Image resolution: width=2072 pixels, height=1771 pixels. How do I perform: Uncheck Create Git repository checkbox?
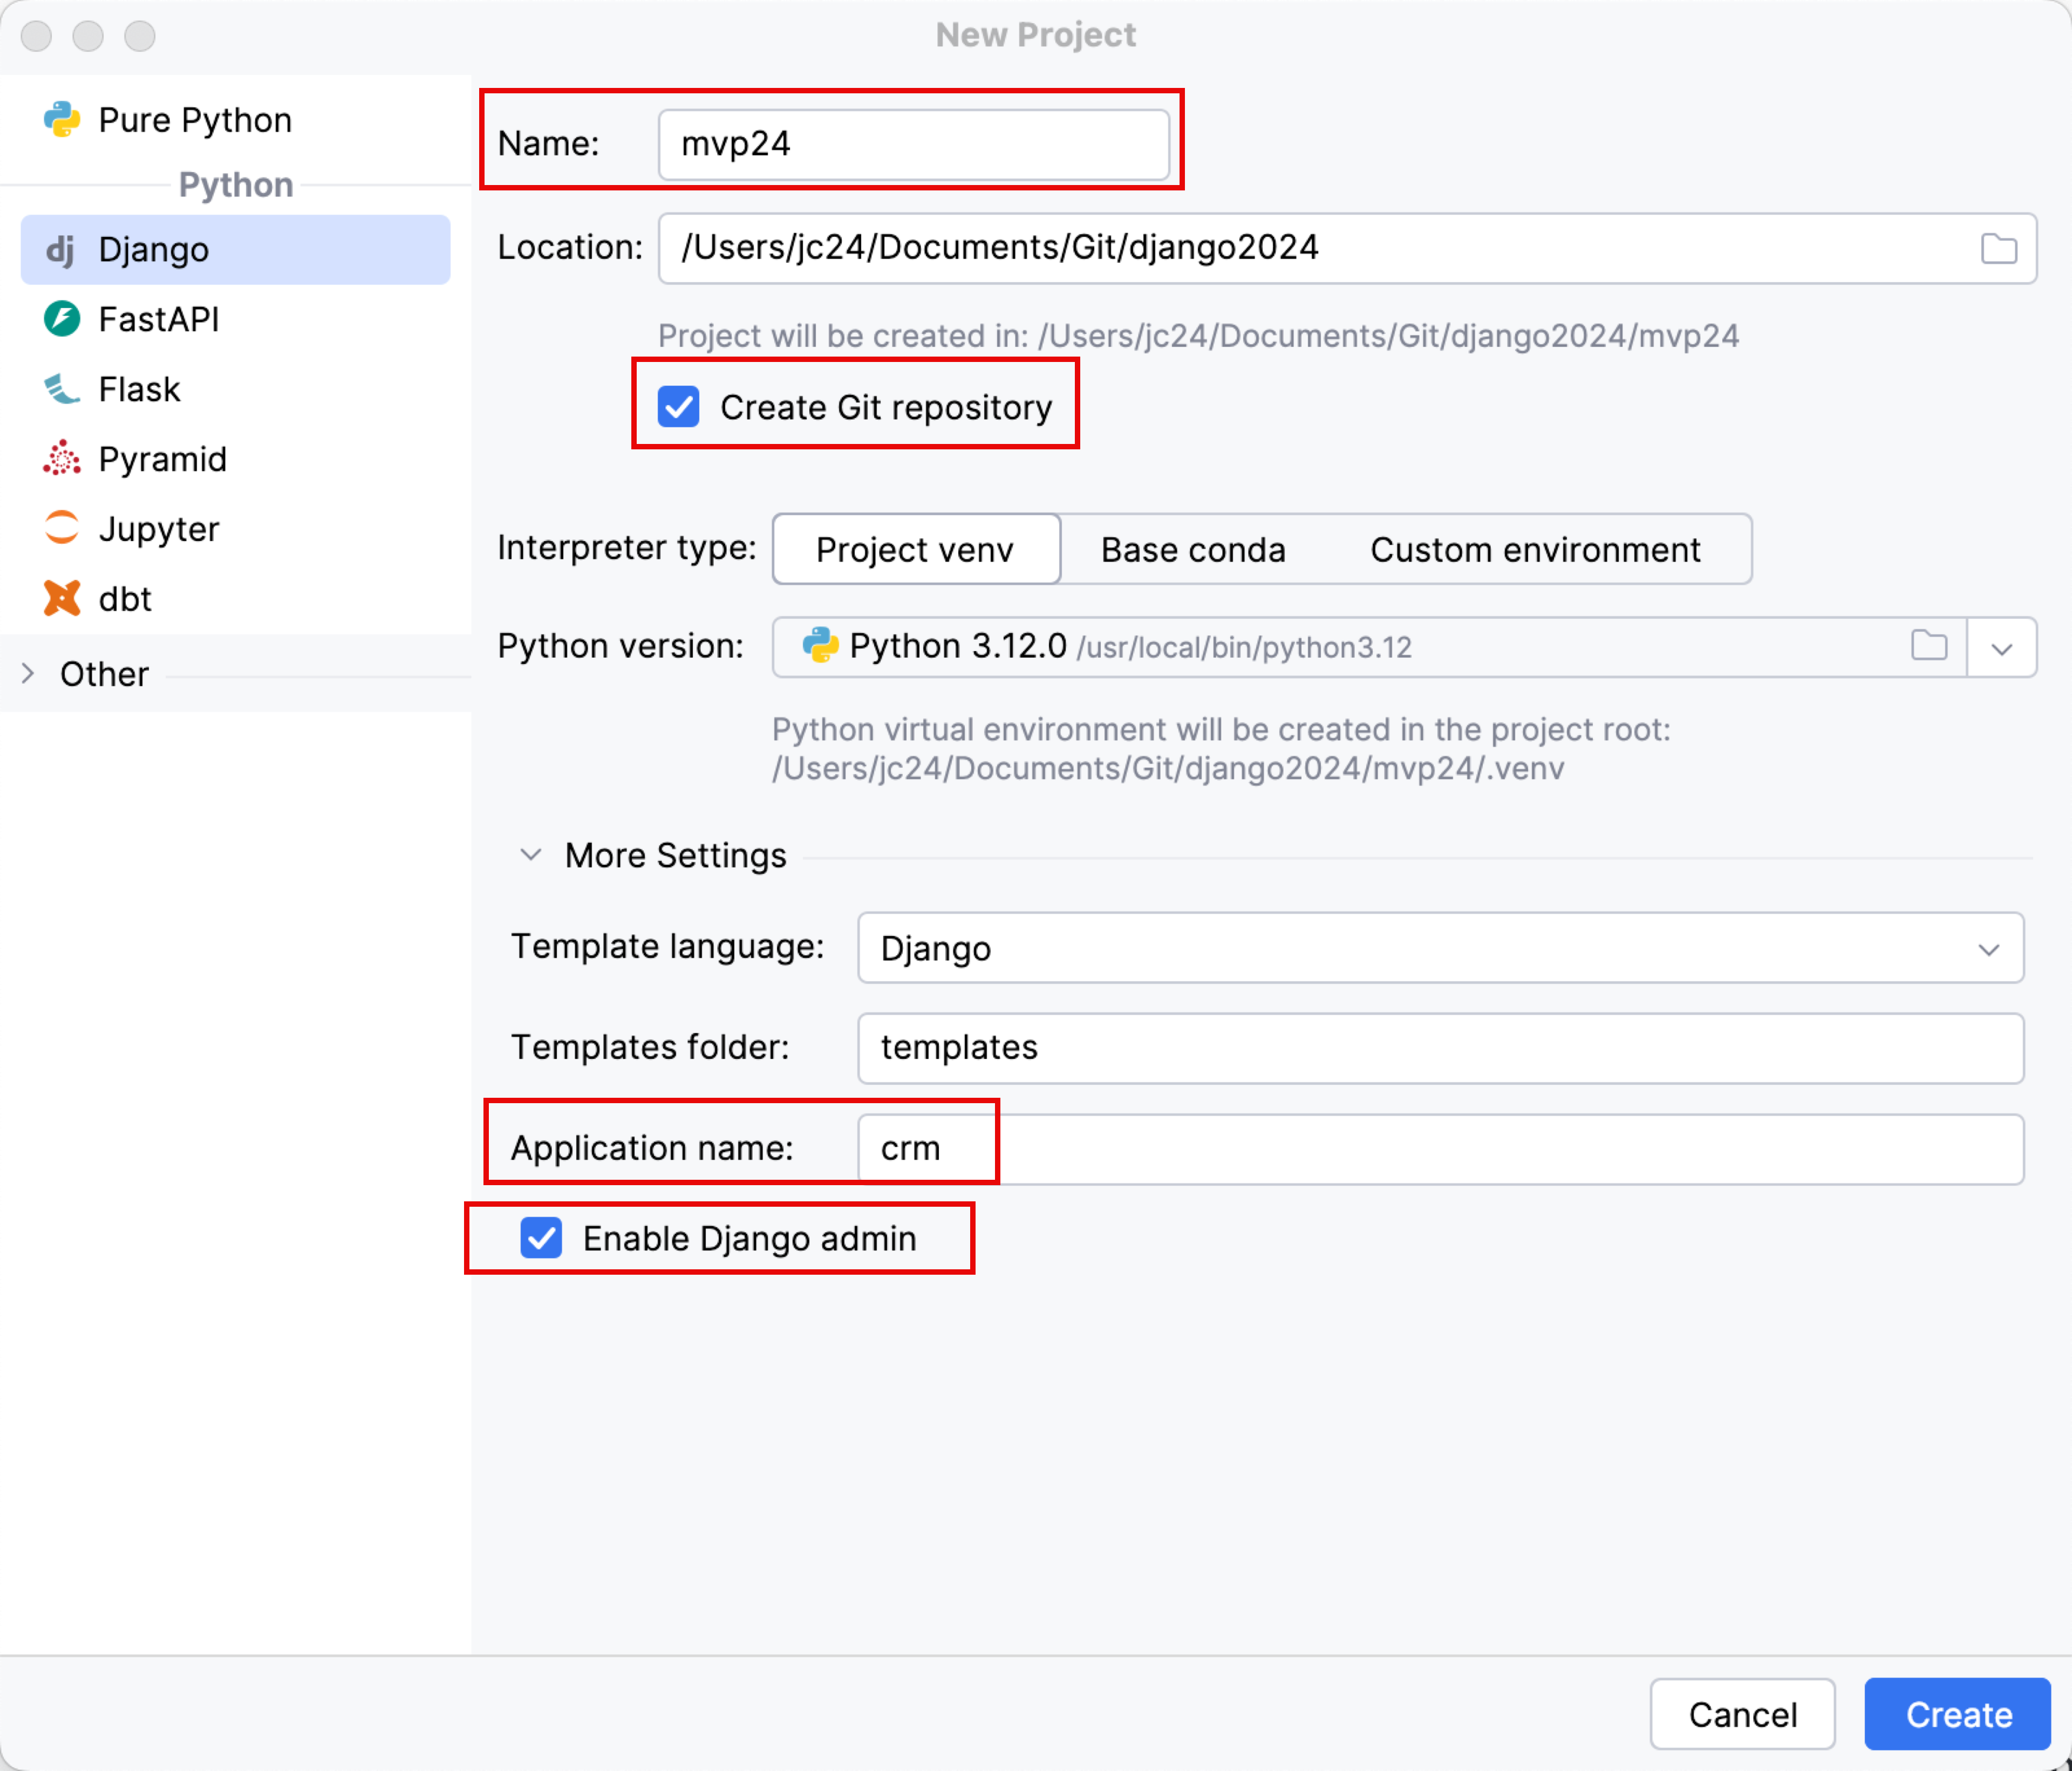tap(678, 407)
